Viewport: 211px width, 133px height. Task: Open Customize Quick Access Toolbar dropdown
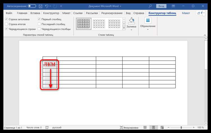61,6
